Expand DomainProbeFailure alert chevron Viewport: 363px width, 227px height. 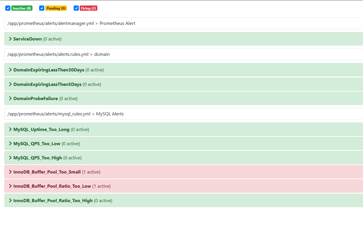pos(10,98)
